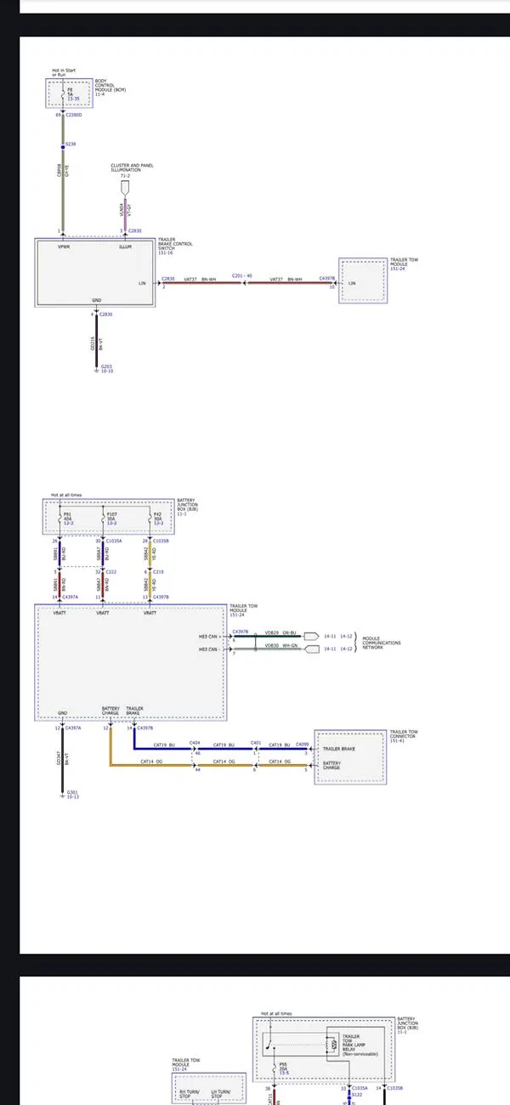Click the C201 - 40 inline connector label
510x1105 pixels.
[x=240, y=275]
